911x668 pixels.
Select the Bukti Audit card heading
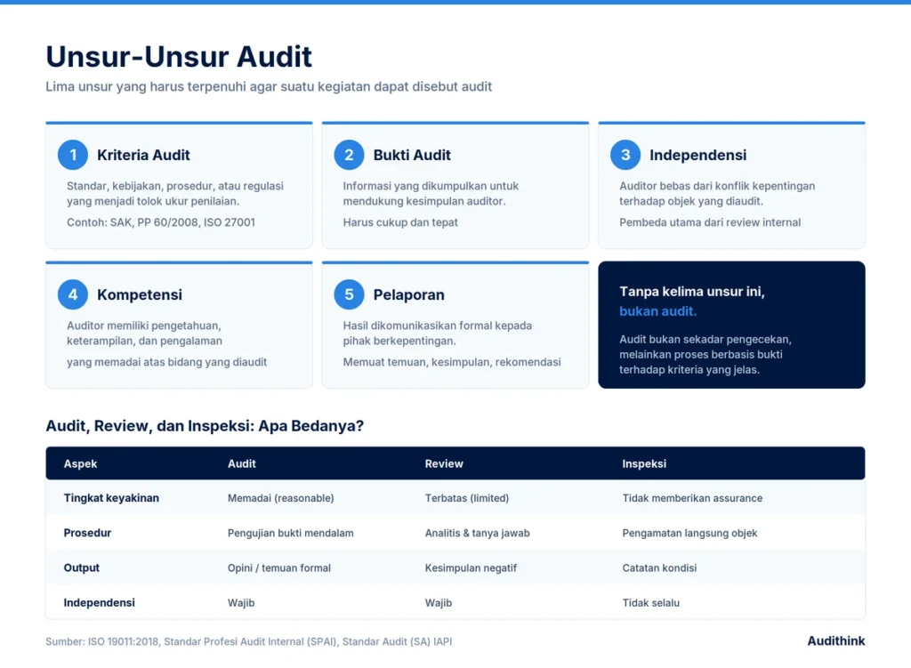(412, 155)
